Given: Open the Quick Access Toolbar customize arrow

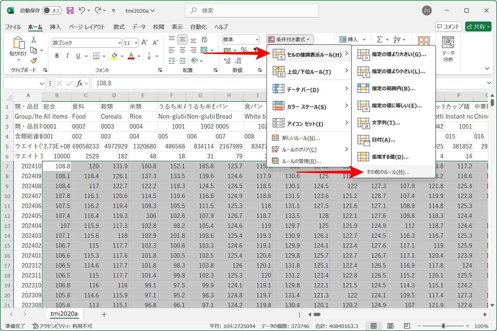Looking at the screenshot, I should 113,11.
